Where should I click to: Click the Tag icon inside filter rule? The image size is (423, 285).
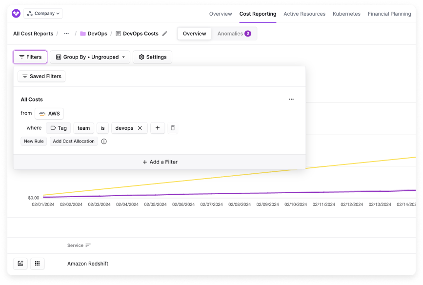[53, 128]
